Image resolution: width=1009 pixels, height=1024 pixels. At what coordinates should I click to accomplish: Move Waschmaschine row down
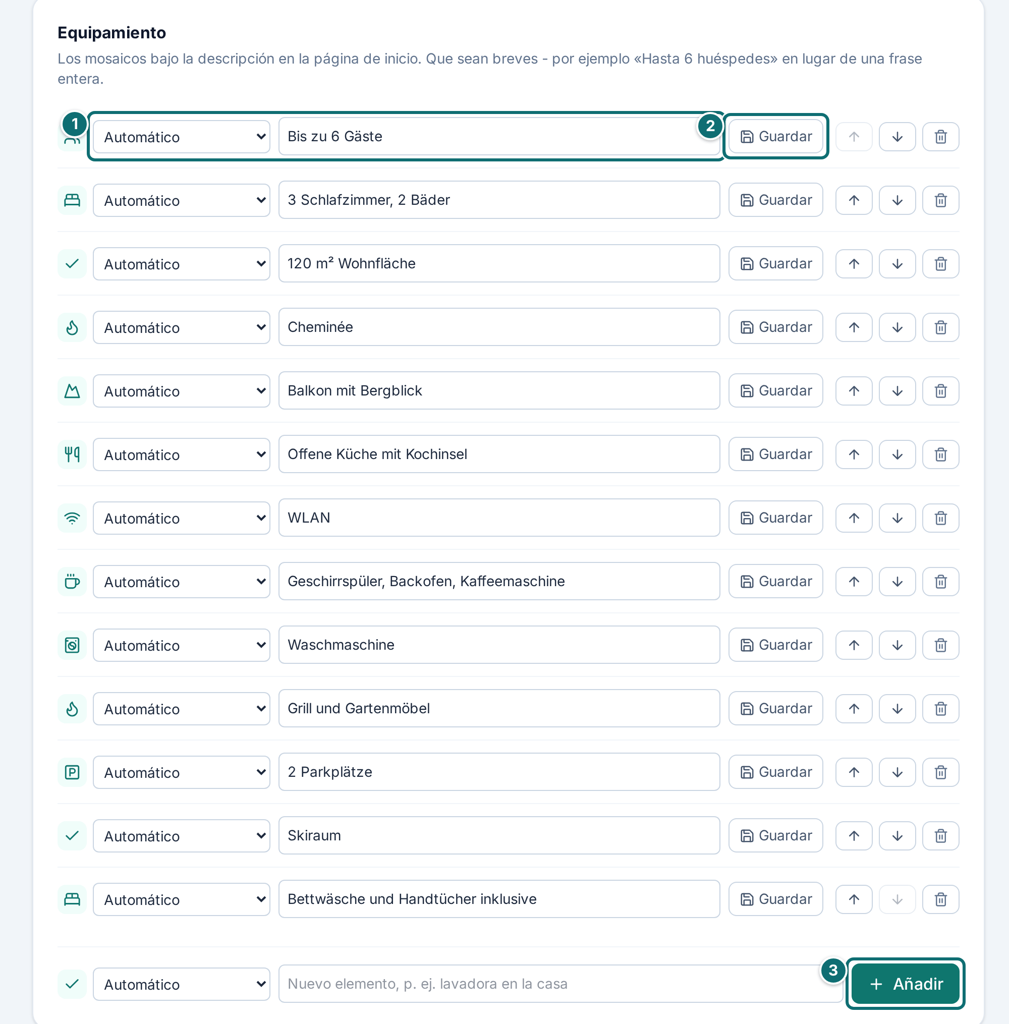[896, 645]
